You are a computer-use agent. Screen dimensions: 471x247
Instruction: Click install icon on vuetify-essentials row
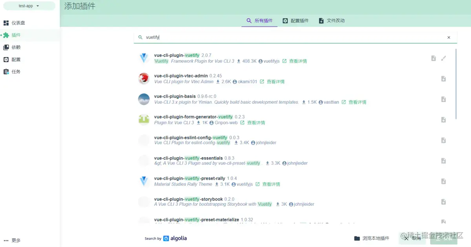(444, 161)
